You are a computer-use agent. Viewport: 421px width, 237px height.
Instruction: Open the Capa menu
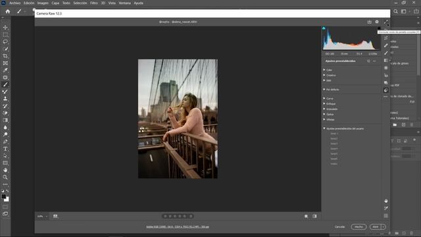click(x=55, y=3)
